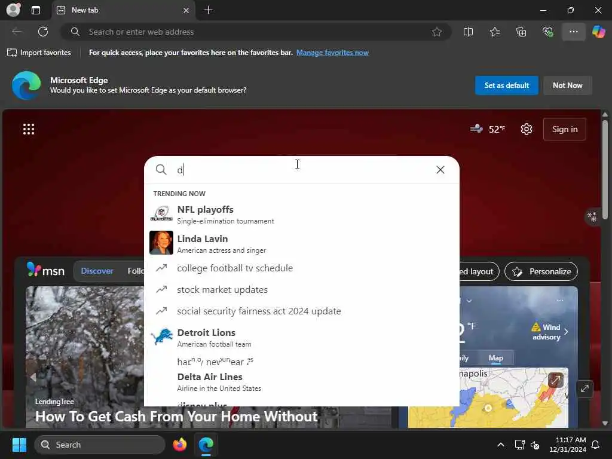612x459 pixels.
Task: Select college football tv schedule suggestion
Action: pos(301,268)
